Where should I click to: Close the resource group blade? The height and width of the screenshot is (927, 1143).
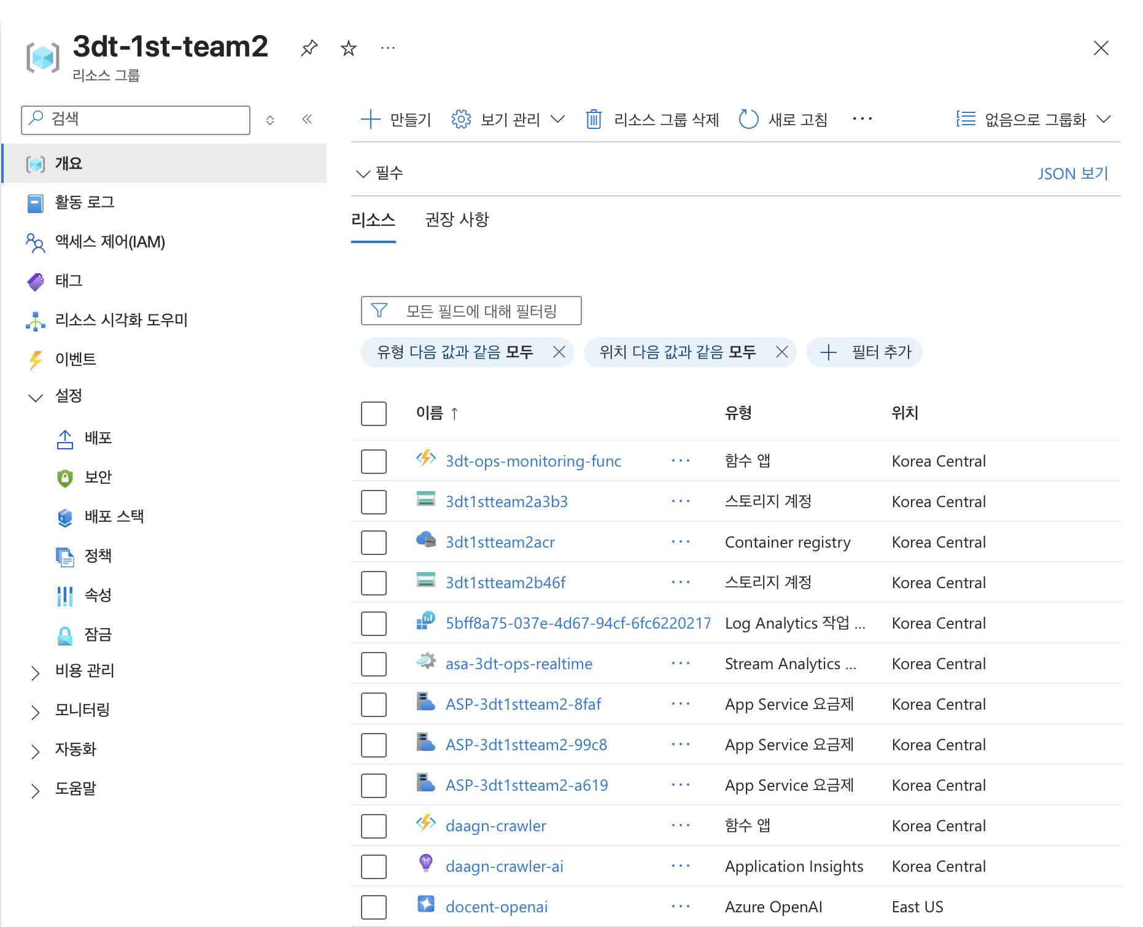pyautogui.click(x=1101, y=48)
